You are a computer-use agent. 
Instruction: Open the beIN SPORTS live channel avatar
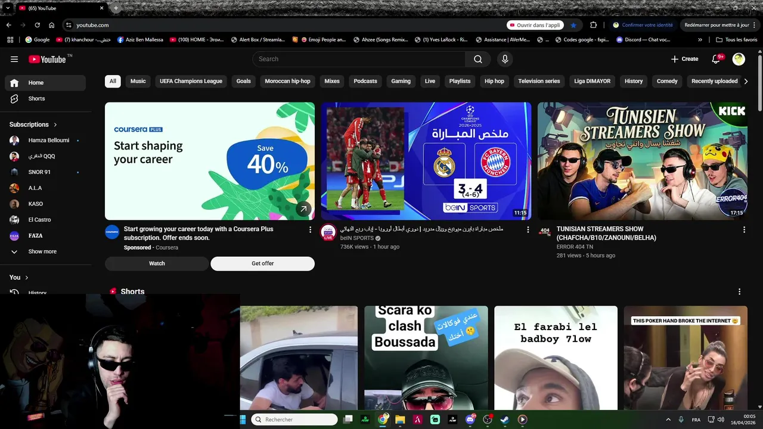(328, 232)
